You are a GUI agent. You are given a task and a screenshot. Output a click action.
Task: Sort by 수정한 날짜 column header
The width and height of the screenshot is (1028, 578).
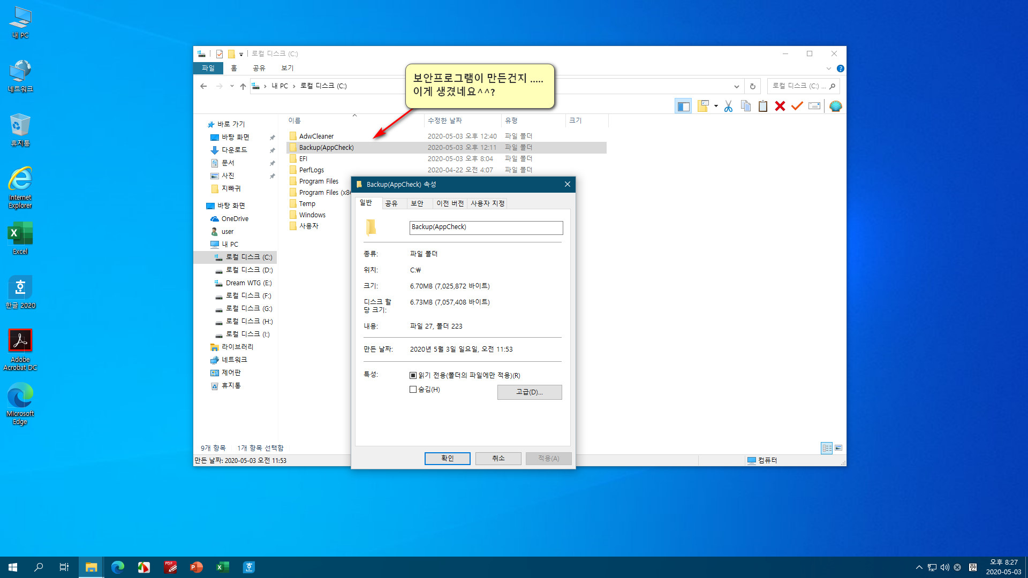coord(463,121)
